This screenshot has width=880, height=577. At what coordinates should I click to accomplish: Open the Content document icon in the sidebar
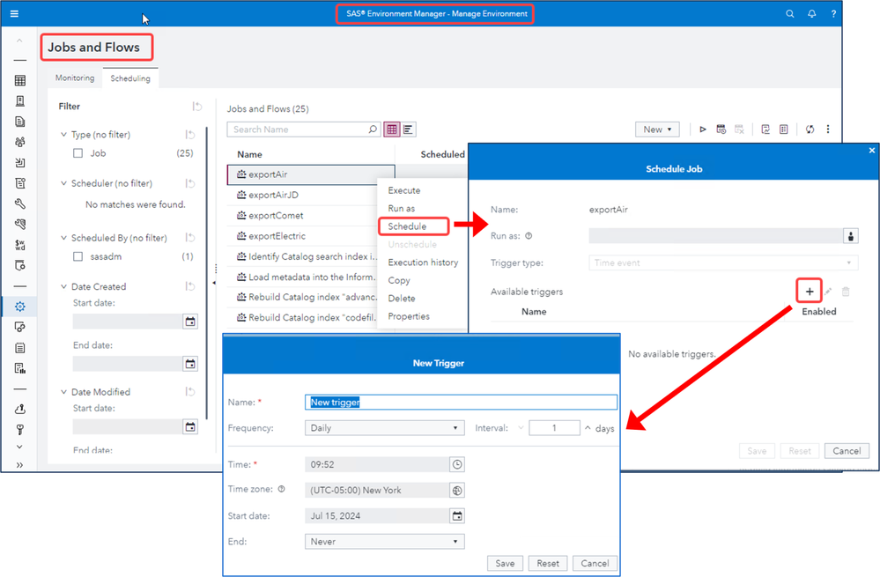[x=20, y=122]
